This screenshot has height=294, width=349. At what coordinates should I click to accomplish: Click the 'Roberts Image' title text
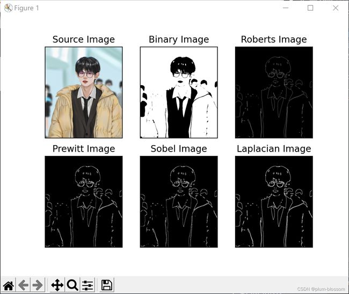[x=274, y=40]
